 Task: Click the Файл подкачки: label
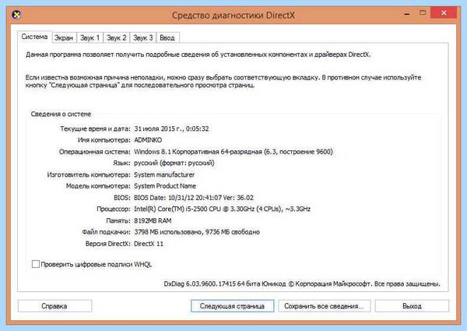point(107,232)
